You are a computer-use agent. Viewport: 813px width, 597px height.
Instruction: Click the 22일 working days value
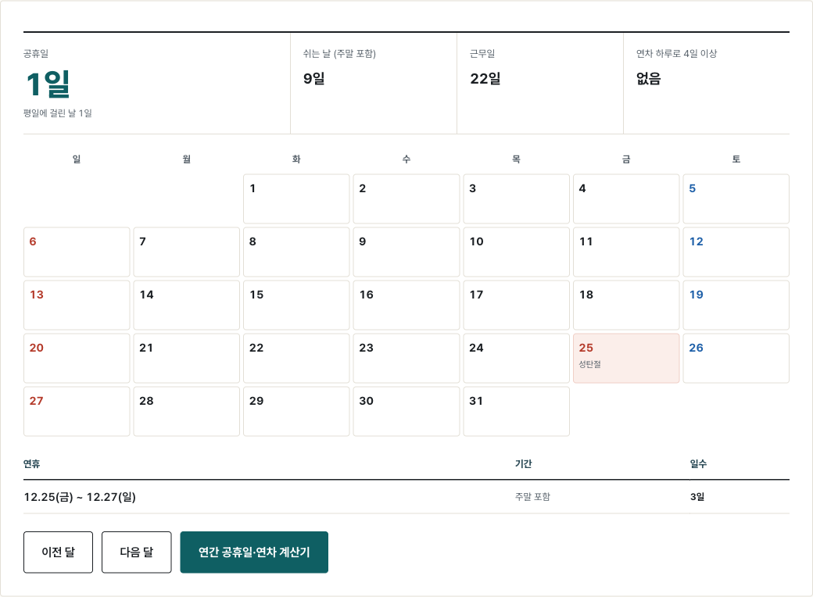[x=485, y=79]
